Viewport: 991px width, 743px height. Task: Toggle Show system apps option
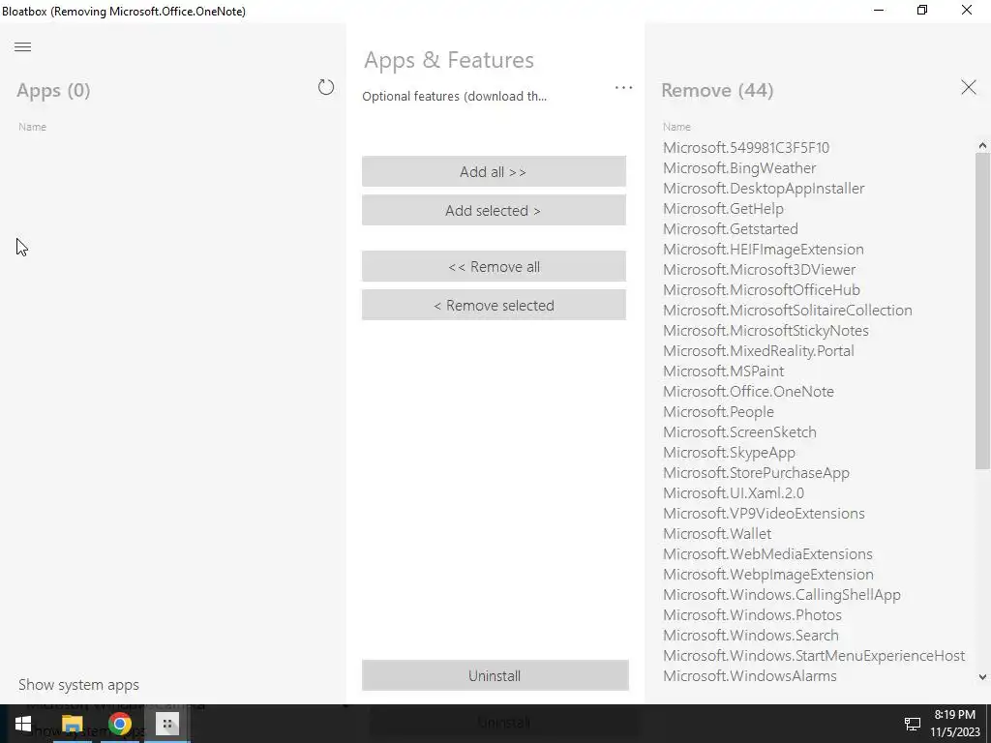[x=78, y=685]
